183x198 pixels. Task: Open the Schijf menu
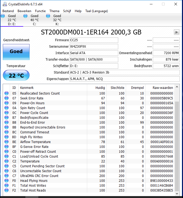pyautogui.click(x=67, y=11)
